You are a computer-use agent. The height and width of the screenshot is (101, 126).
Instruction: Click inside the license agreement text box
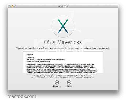[x=63, y=62]
